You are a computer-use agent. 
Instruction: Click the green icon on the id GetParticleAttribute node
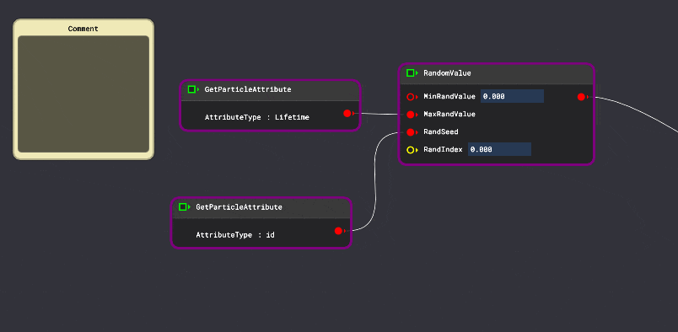(184, 207)
